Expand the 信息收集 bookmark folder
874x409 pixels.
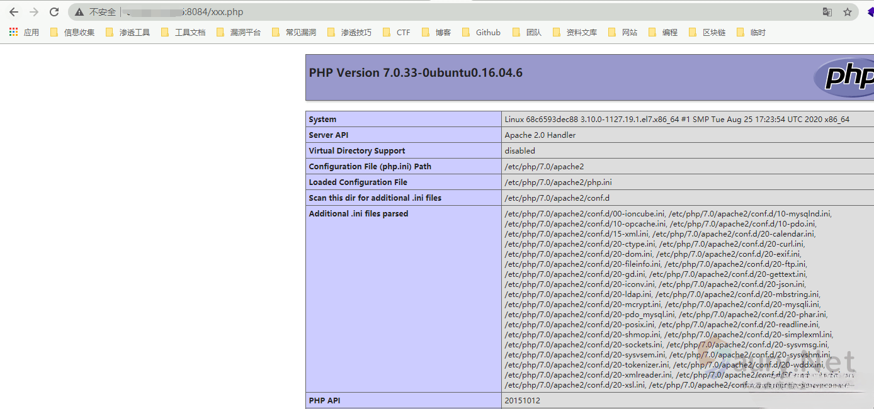point(72,32)
